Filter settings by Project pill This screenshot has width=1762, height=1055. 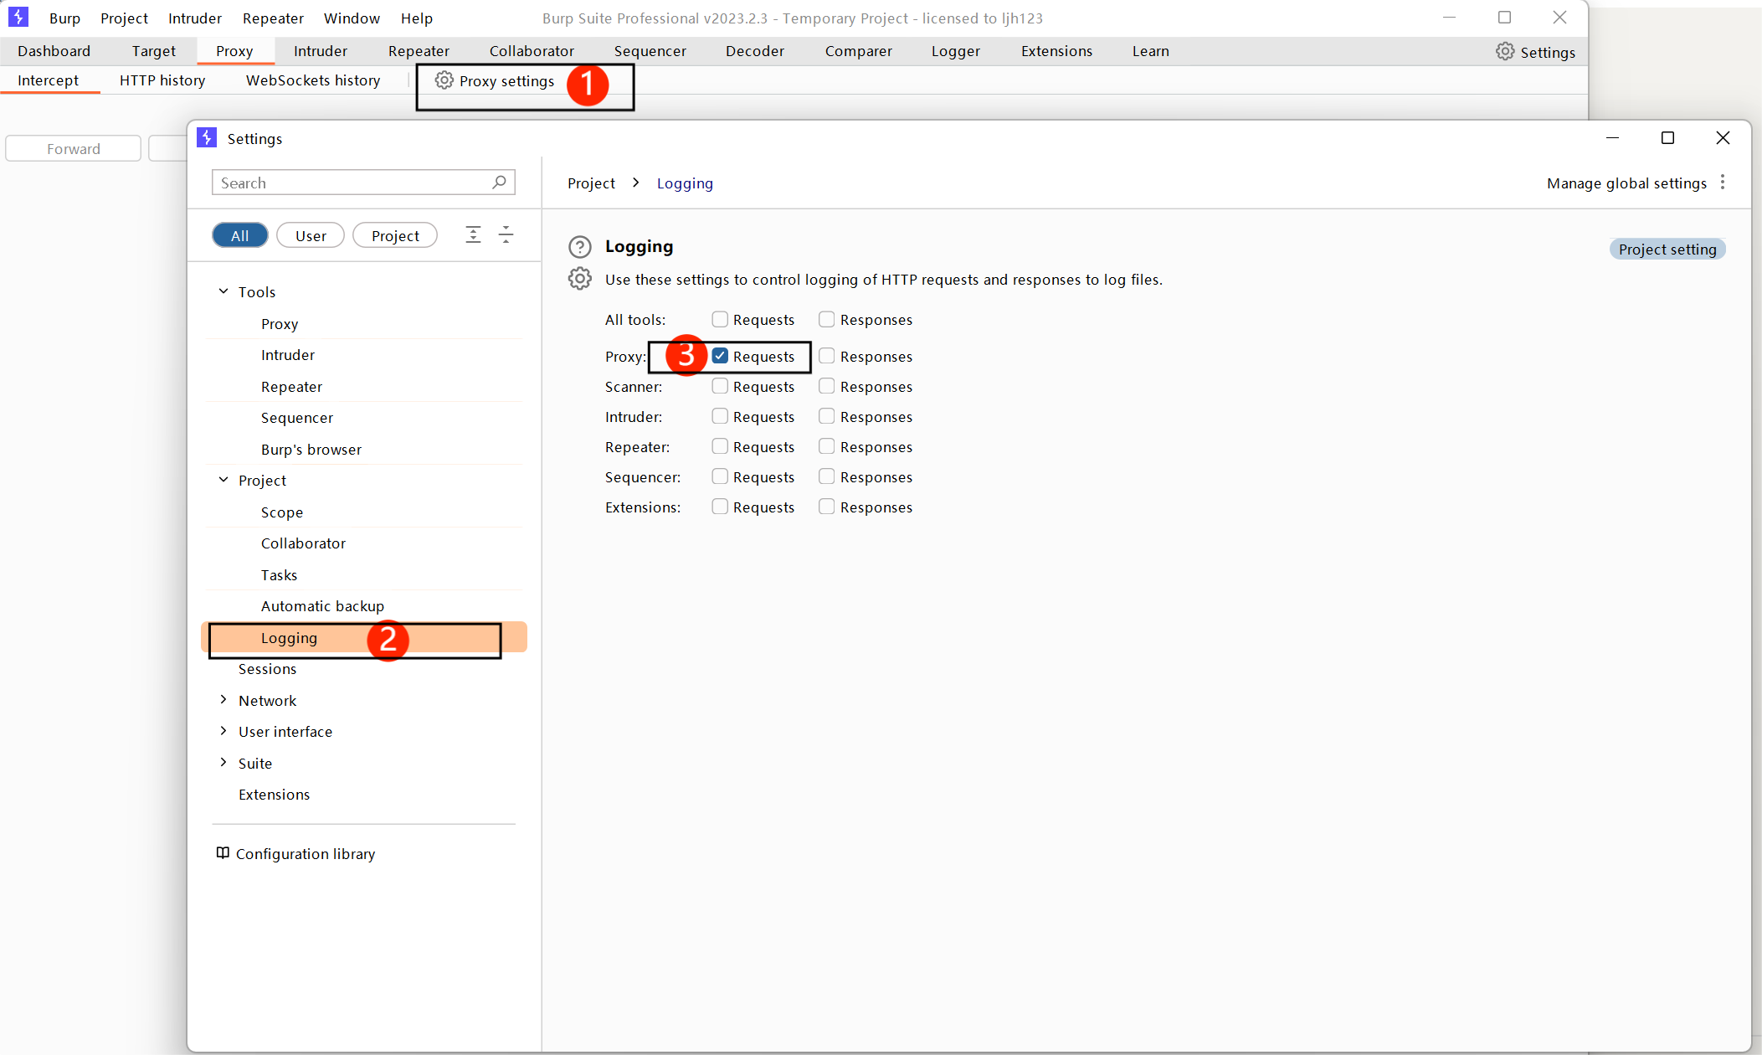[395, 235]
